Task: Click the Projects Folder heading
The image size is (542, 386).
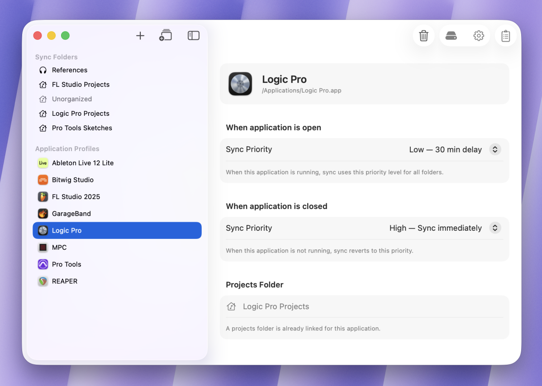Action: click(x=254, y=285)
